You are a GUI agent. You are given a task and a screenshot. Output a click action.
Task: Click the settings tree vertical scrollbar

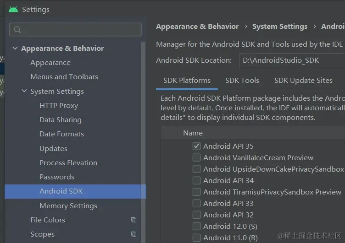(143, 142)
